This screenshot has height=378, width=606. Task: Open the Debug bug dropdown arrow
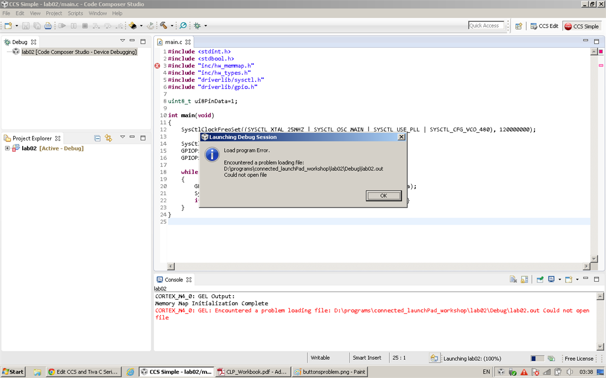205,26
